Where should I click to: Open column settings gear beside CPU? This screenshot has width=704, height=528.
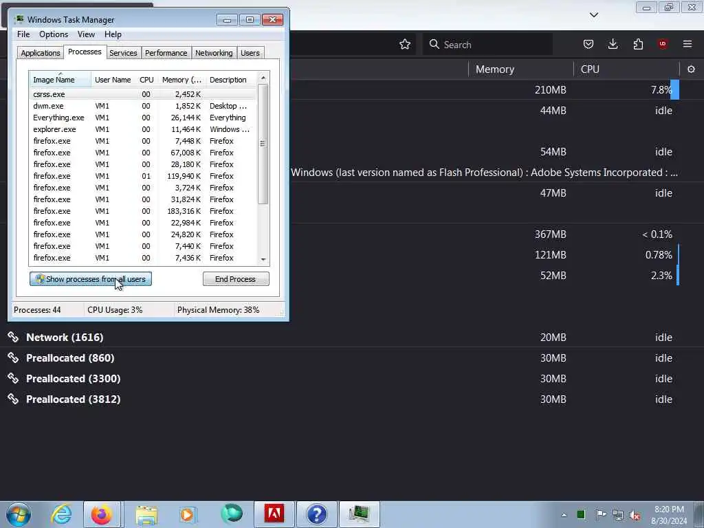point(691,69)
